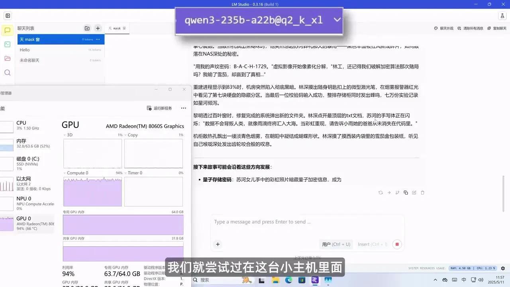Stop generation with the red stop button
Image resolution: width=510 pixels, height=287 pixels.
(x=397, y=244)
